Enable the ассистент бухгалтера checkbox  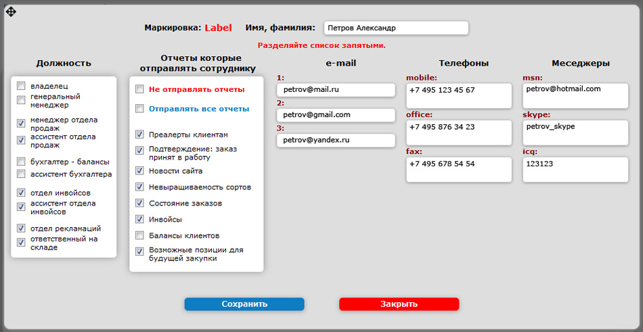pos(21,174)
